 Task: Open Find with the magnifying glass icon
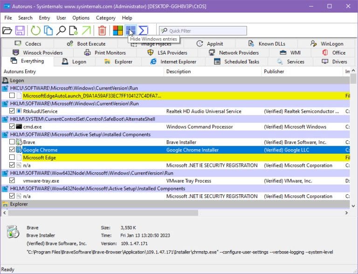coord(61,31)
